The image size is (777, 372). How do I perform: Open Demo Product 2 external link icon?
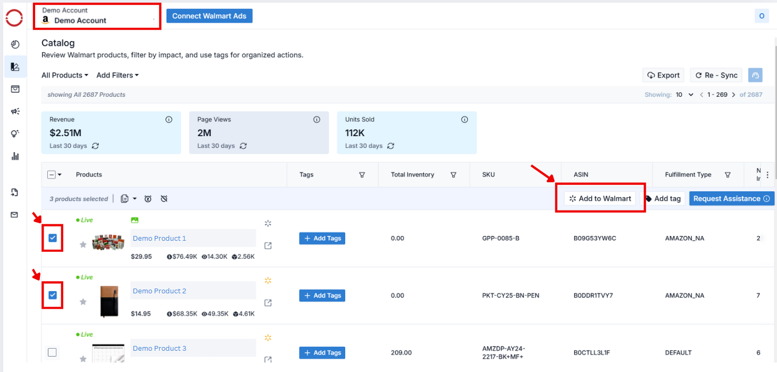pos(268,303)
